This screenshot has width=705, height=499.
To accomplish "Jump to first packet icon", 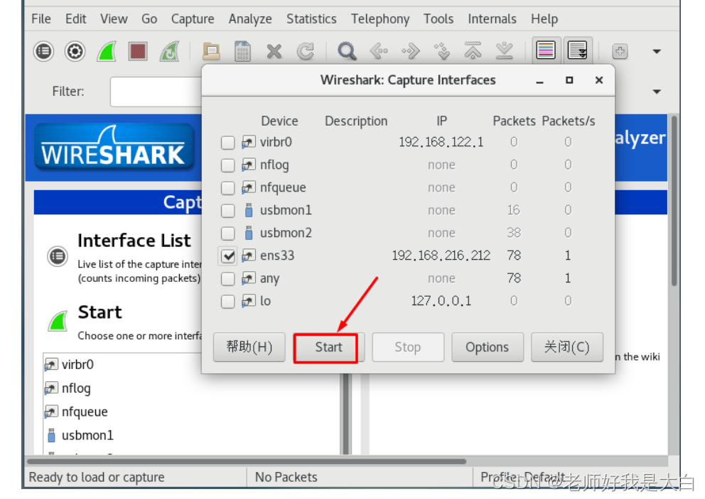I will tap(473, 51).
